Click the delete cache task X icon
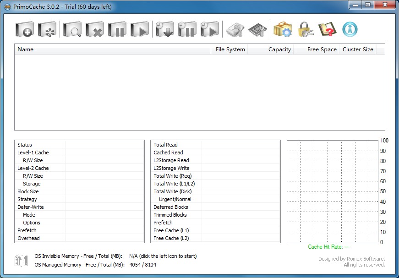The image size is (399, 278). tap(95, 30)
